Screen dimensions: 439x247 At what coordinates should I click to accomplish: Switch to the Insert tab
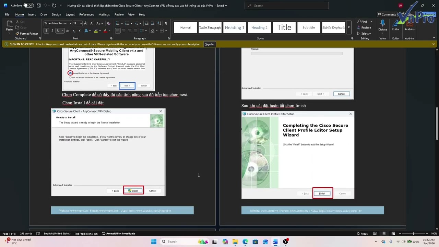(32, 14)
